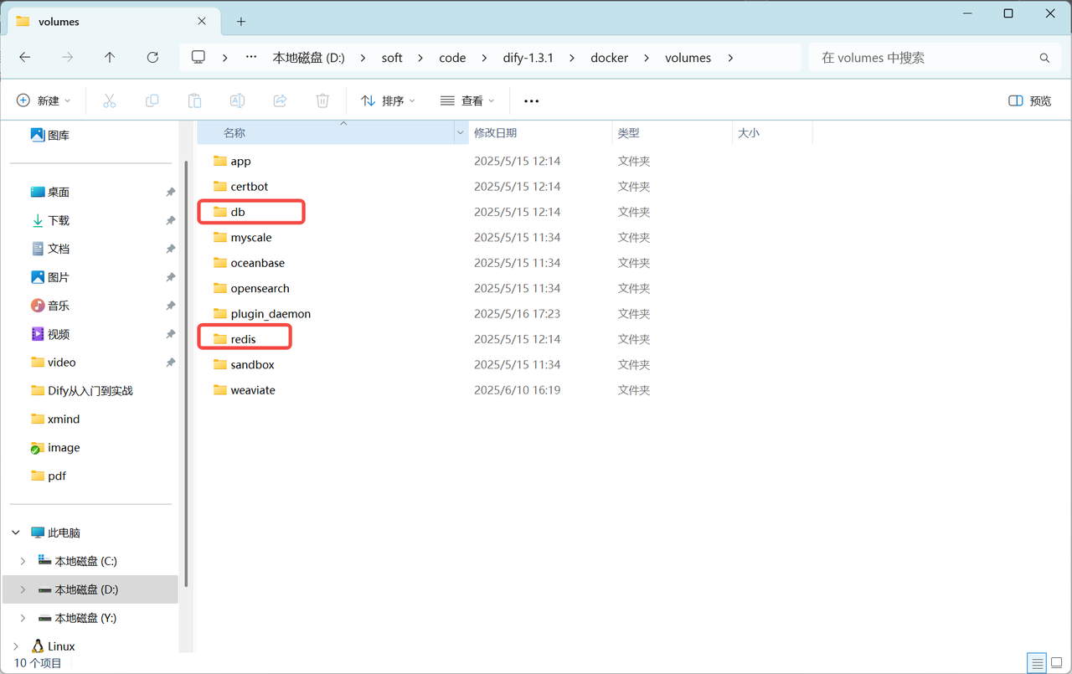Select the plugin_daemon folder
This screenshot has height=674, width=1072.
click(270, 314)
